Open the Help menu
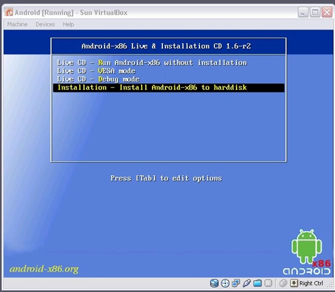Viewport: 335px width, 292px height. [x=68, y=24]
